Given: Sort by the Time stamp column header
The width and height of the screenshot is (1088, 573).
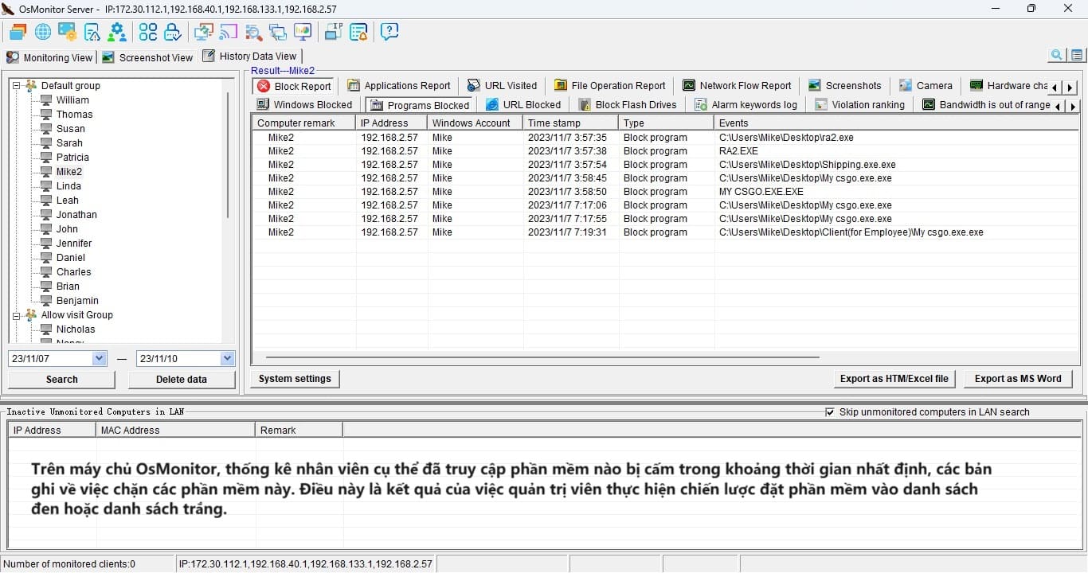Looking at the screenshot, I should click(570, 123).
